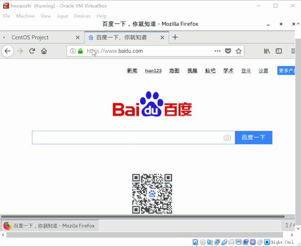Click the VirtualBox mouse integration icon
This screenshot has height=247, width=301.
(x=260, y=242)
